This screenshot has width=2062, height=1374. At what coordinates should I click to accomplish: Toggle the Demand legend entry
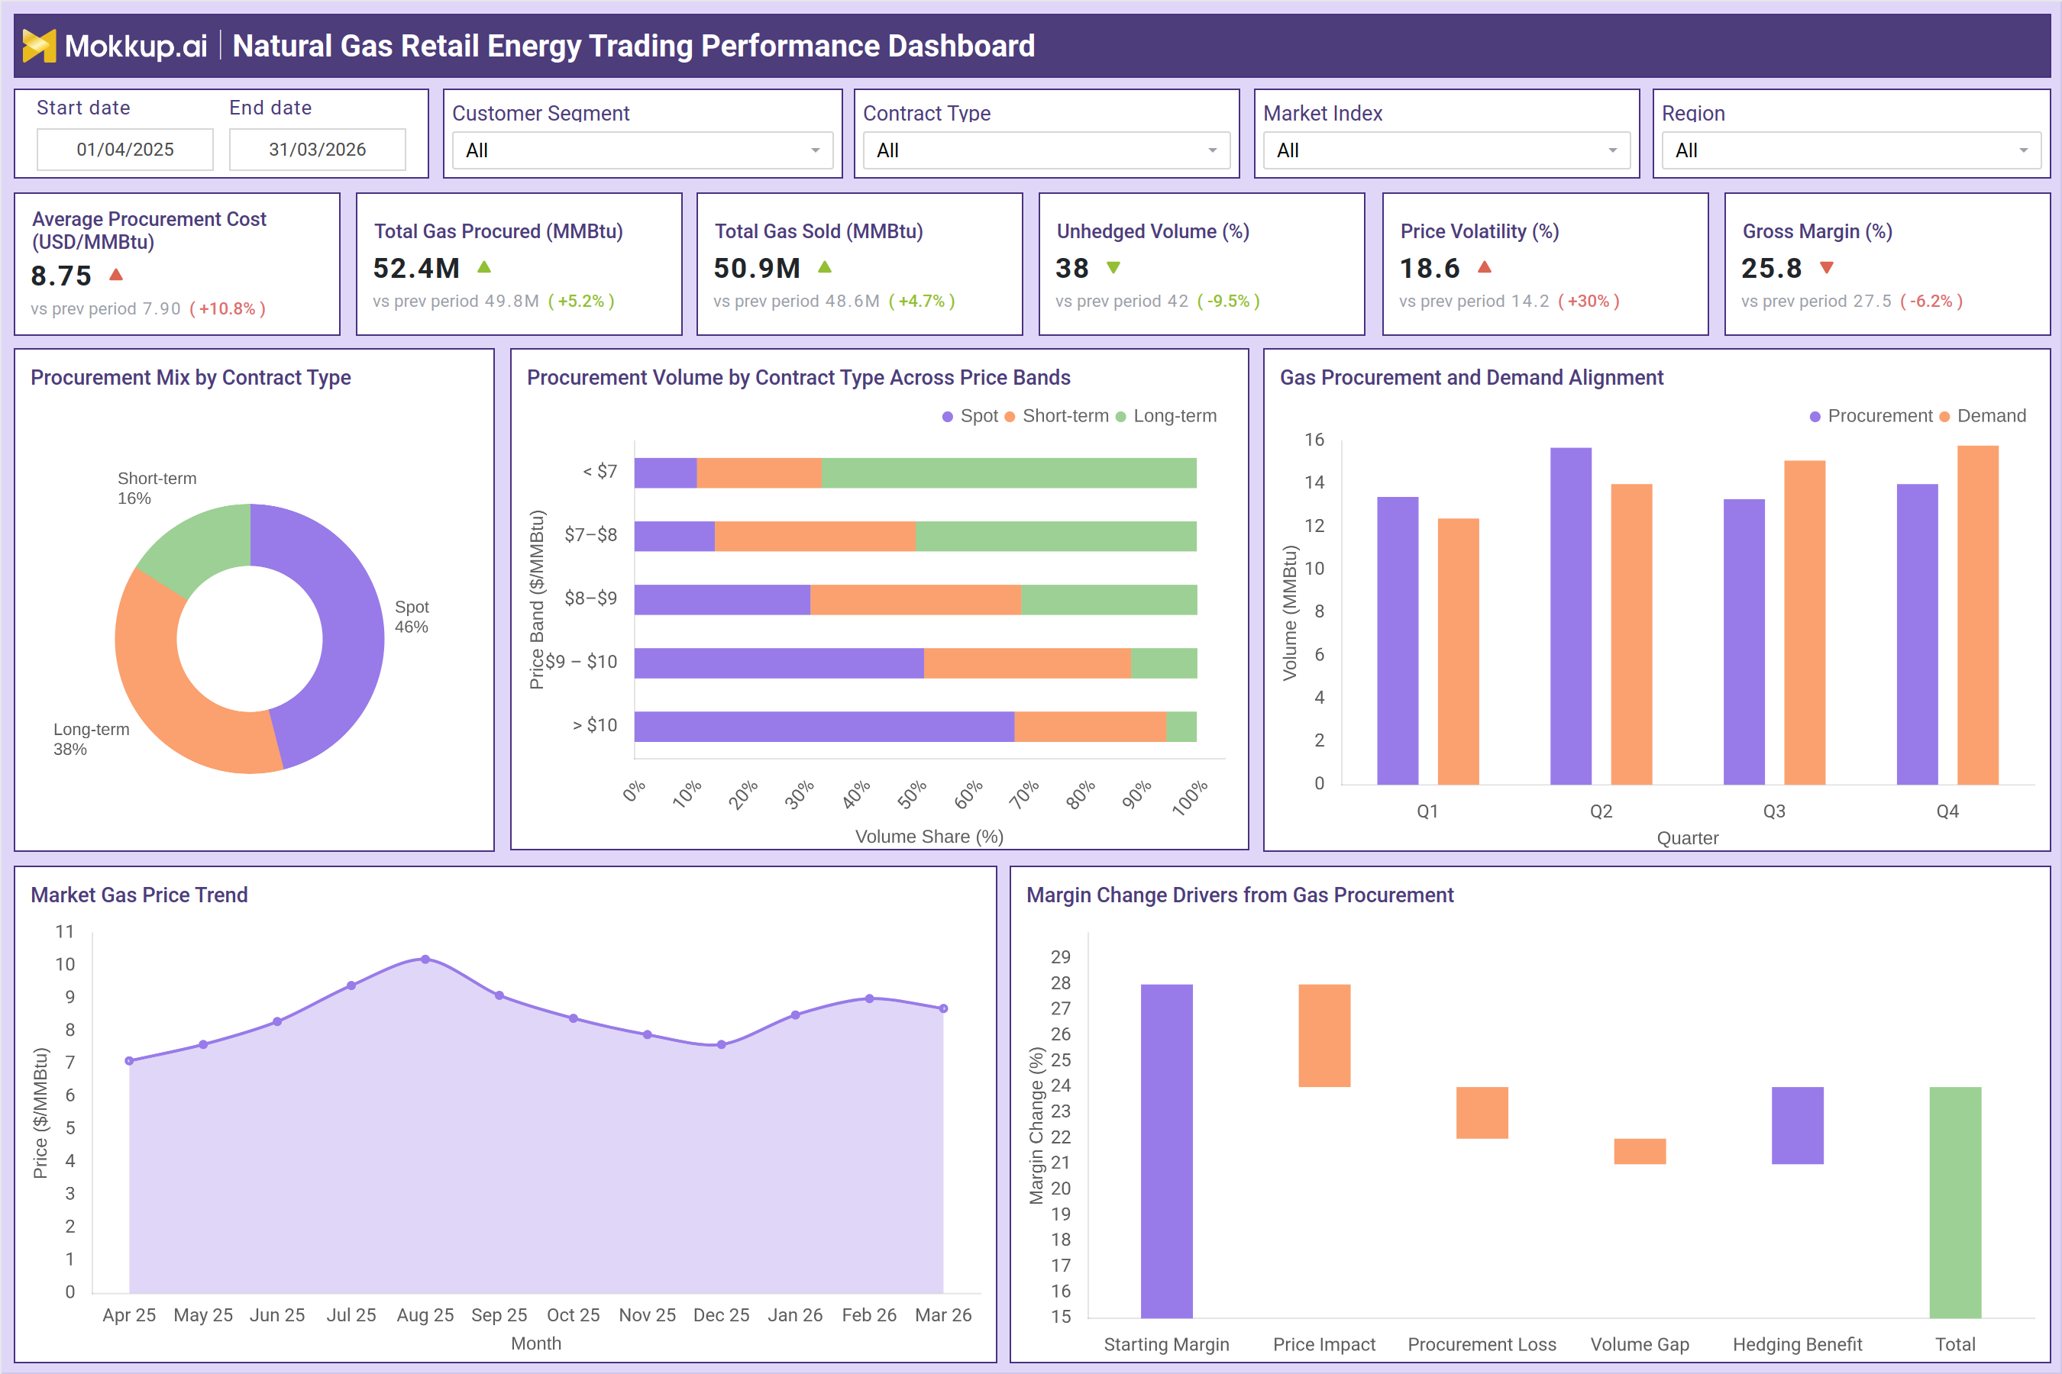click(1983, 416)
